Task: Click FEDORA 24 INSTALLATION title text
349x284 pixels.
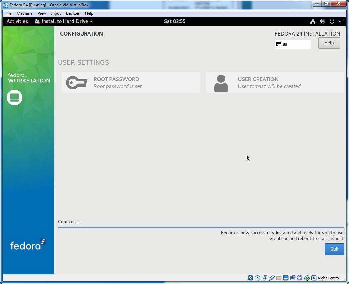Action: [307, 34]
